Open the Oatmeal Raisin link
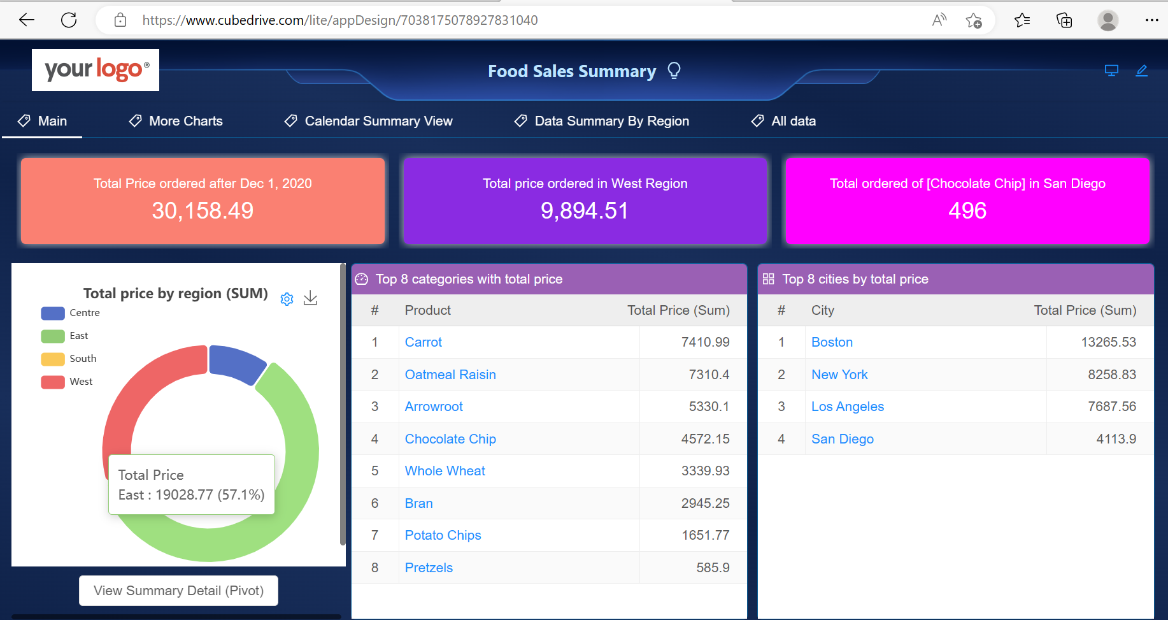Screen dimensions: 1168x620 [450, 375]
